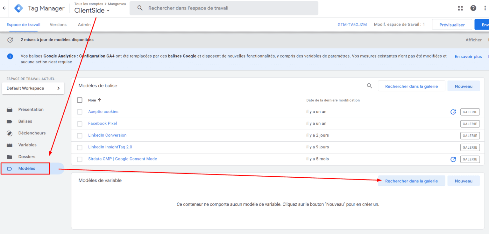Click the Présentation sidebar icon
Viewport: 489px width, 234px height.
pos(10,110)
